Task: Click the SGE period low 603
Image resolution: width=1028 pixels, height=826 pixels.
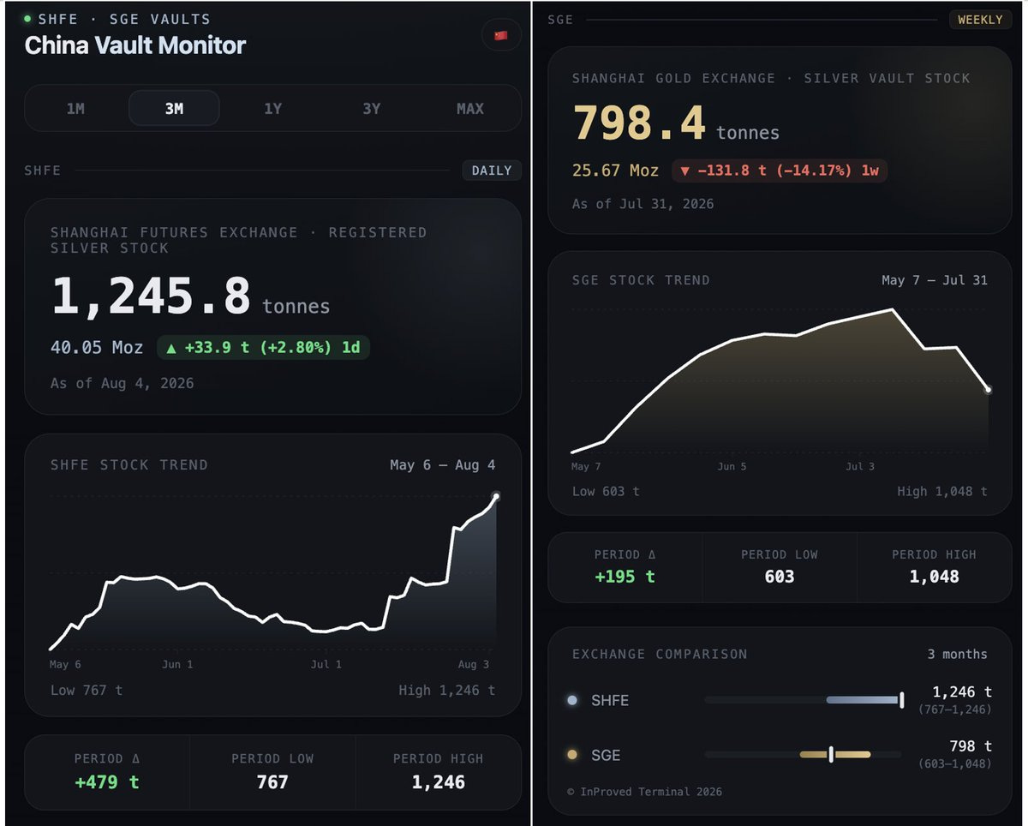Action: click(780, 577)
